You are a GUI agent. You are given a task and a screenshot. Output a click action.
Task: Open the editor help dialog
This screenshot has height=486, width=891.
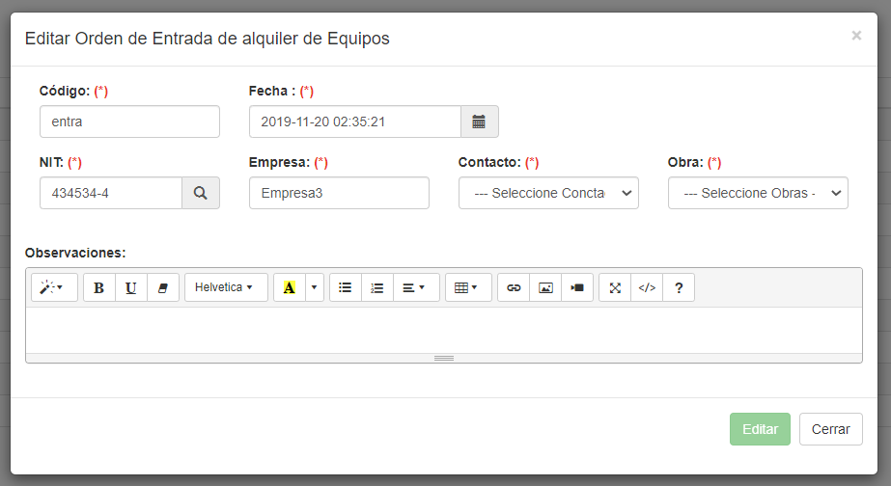[679, 287]
